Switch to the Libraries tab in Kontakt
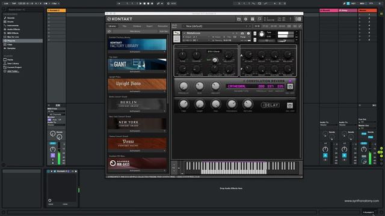The height and width of the screenshot is (216, 385). coord(112,26)
